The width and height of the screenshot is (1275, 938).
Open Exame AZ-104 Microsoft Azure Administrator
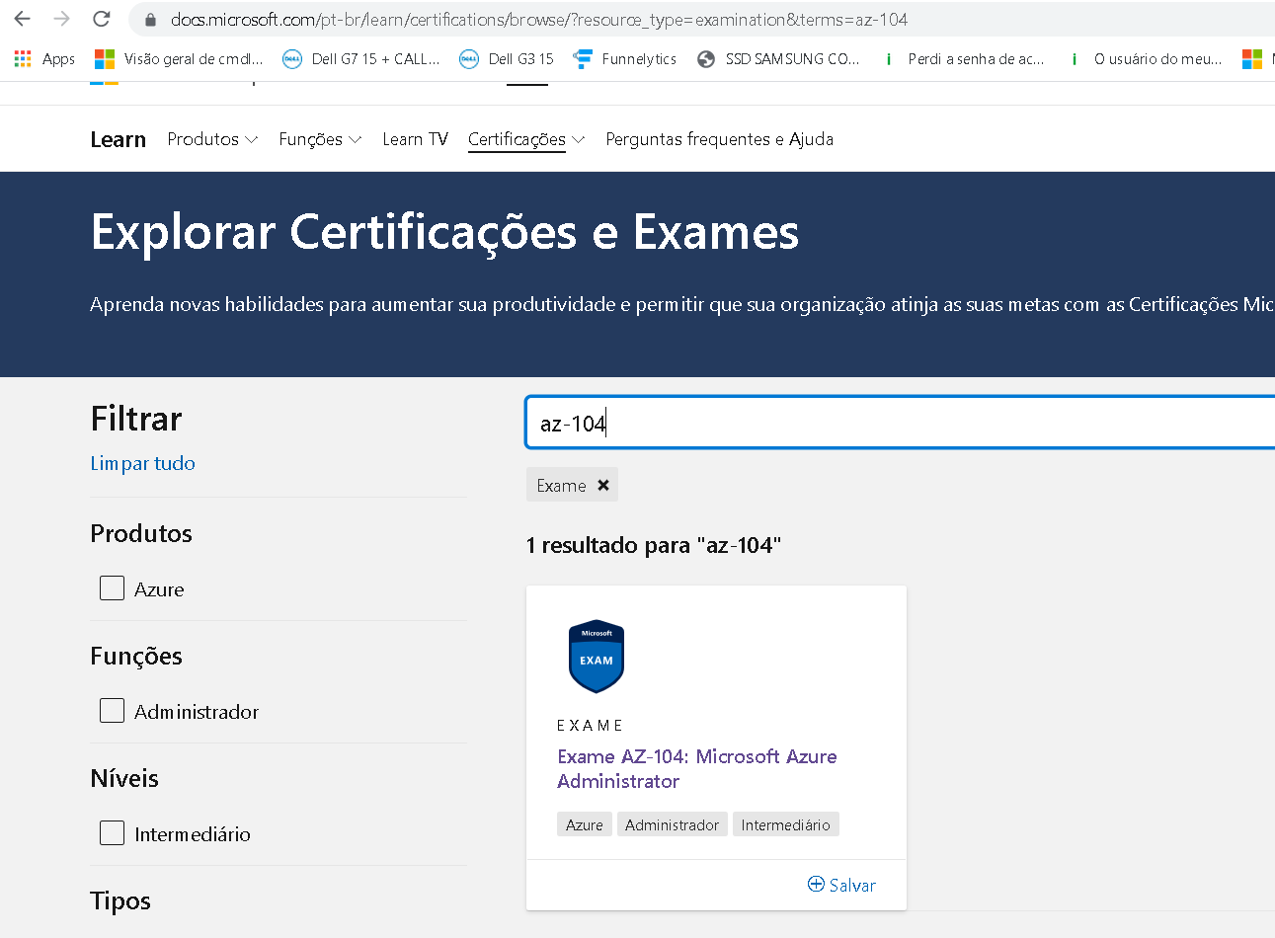696,768
